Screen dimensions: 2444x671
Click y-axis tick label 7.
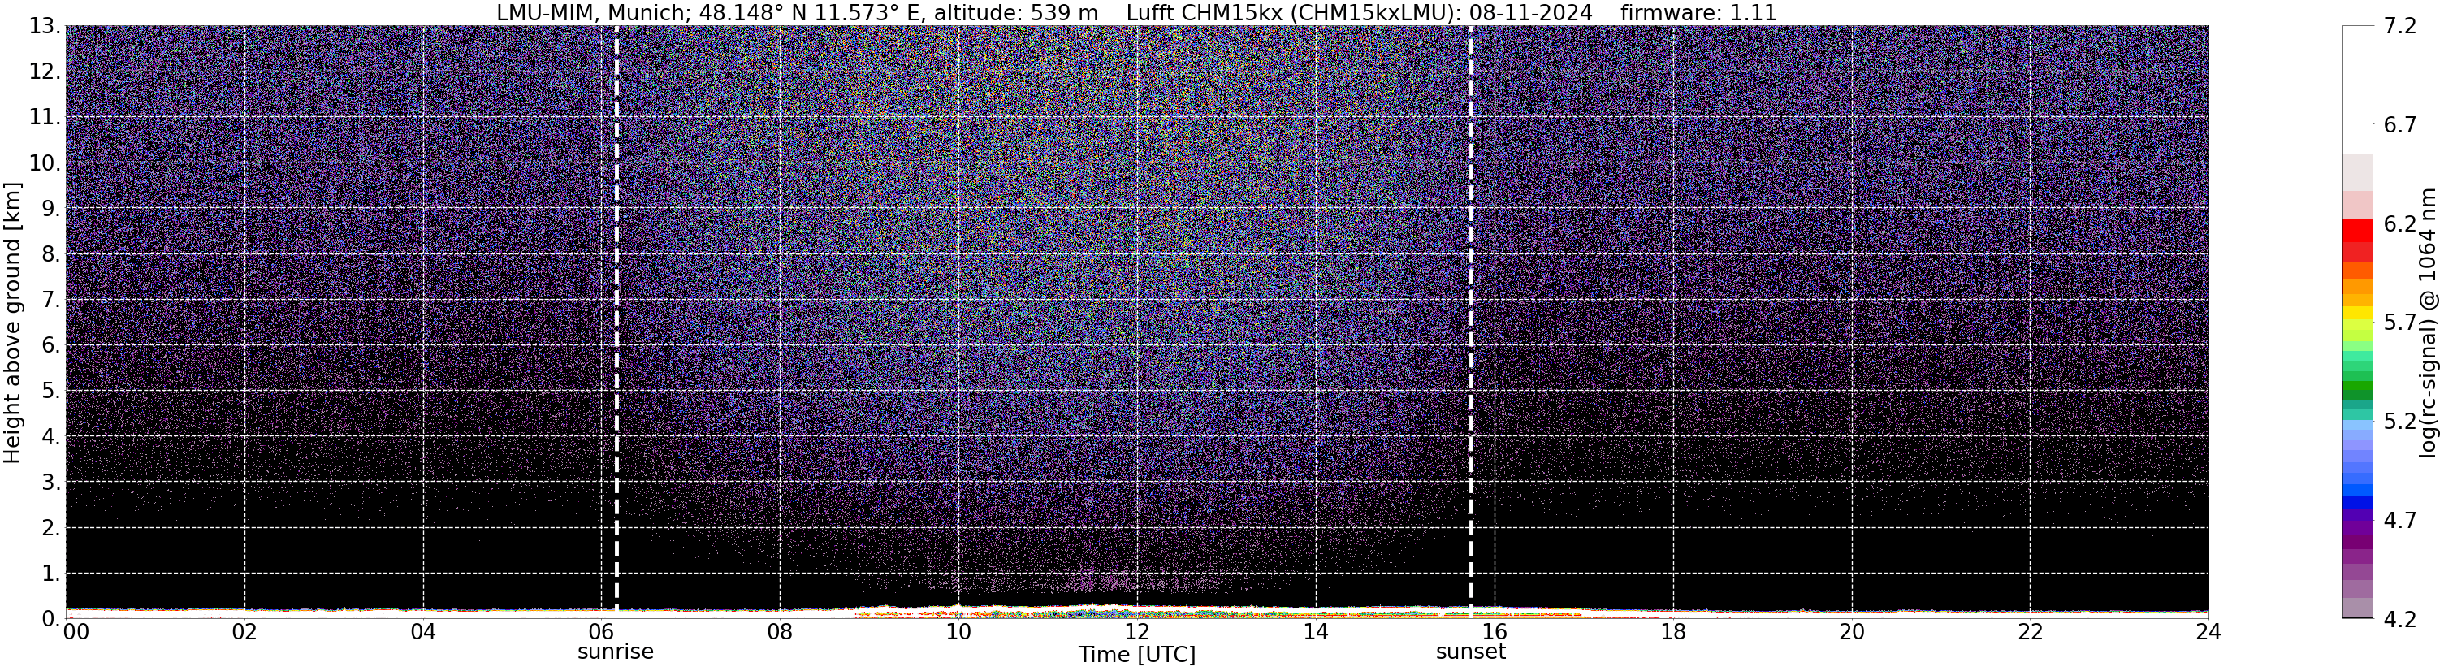coord(51,300)
